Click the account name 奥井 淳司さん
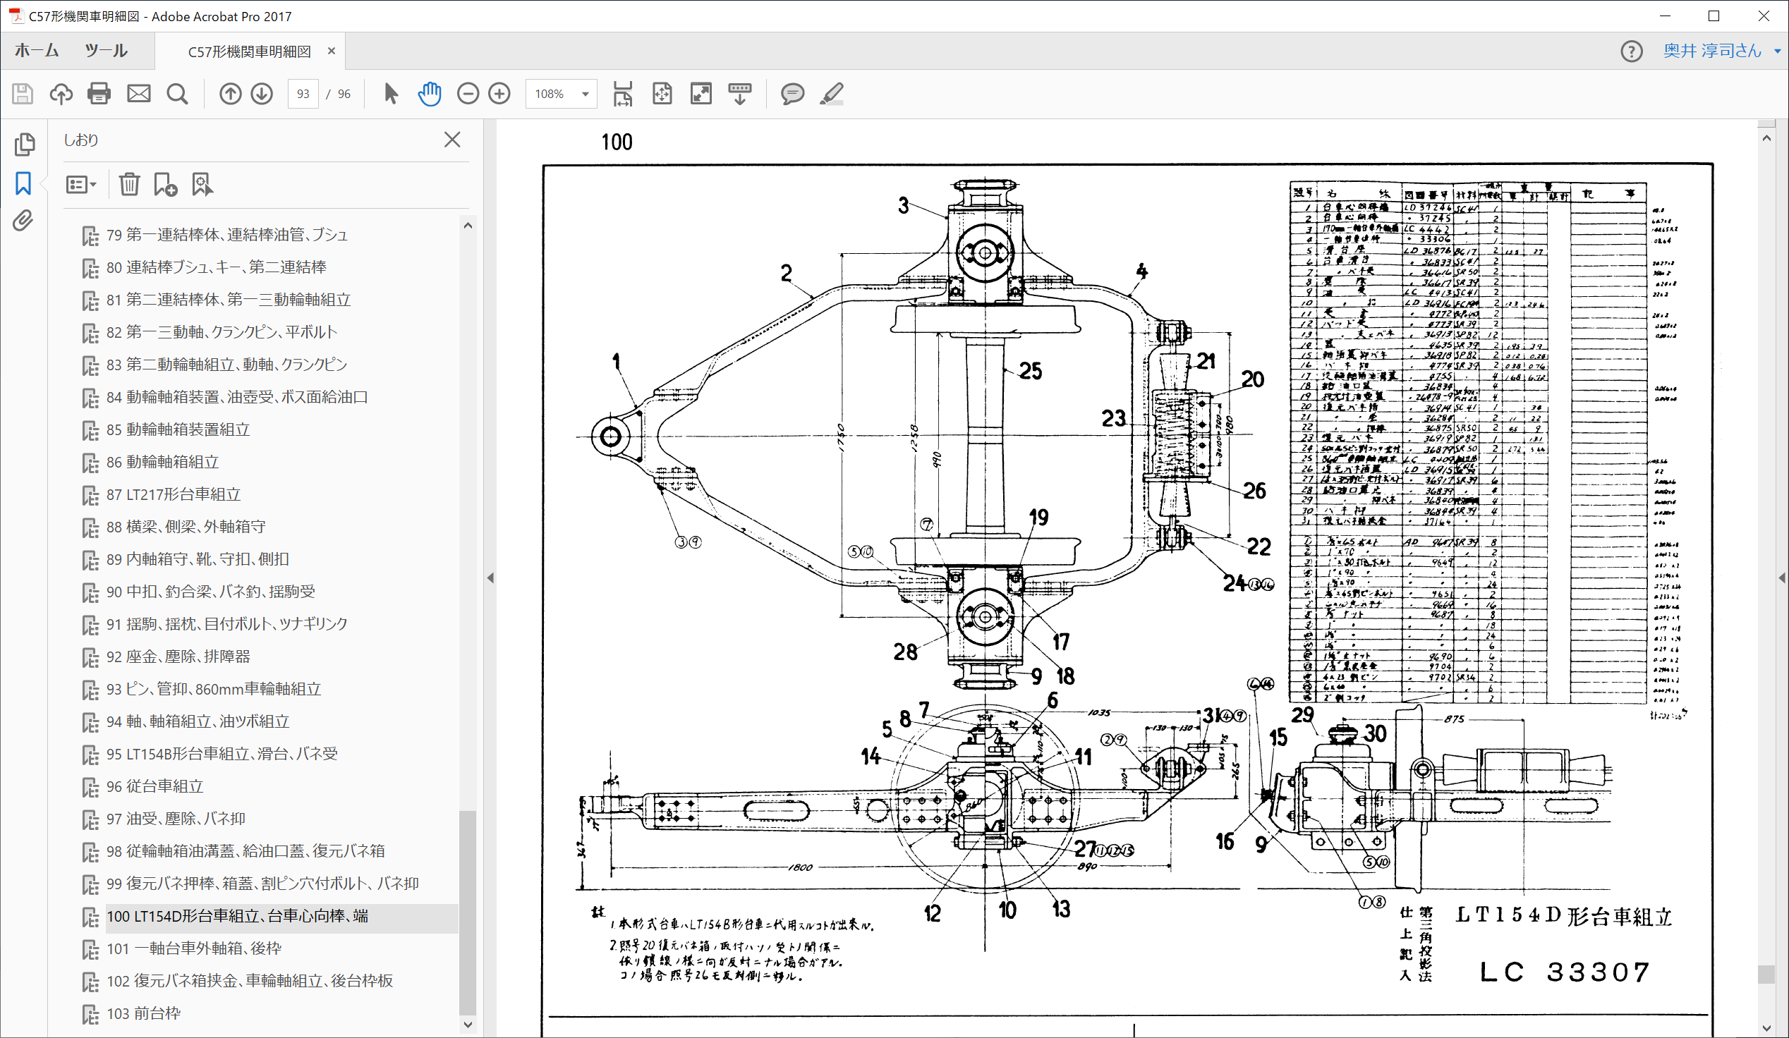The image size is (1789, 1038). pyautogui.click(x=1712, y=51)
